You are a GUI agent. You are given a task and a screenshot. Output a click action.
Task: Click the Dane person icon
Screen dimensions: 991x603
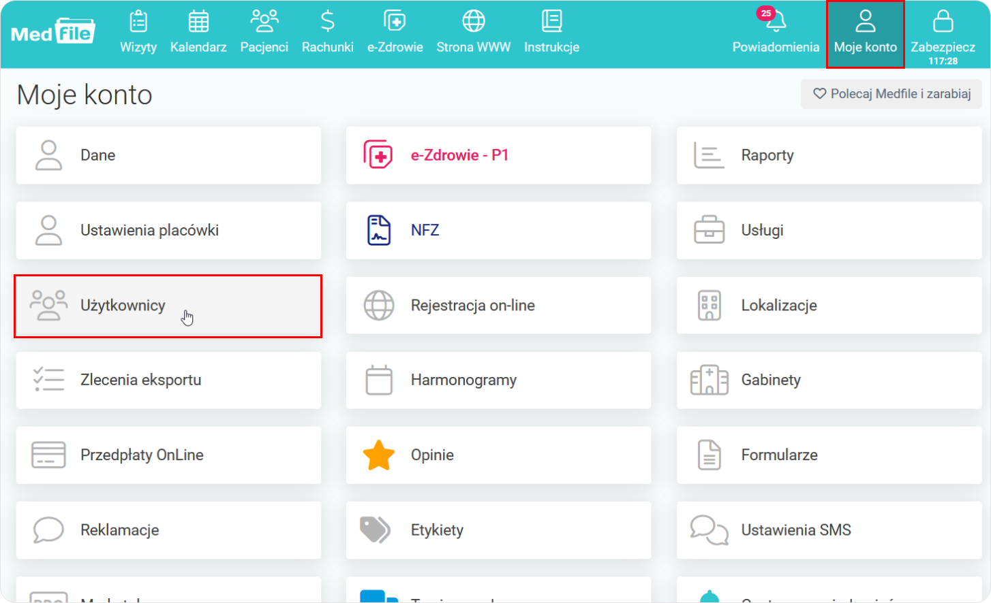(x=48, y=155)
